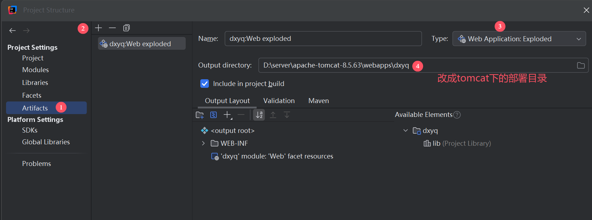592x220 pixels.
Task: Expand the WEB-INF folder node
Action: pos(203,143)
